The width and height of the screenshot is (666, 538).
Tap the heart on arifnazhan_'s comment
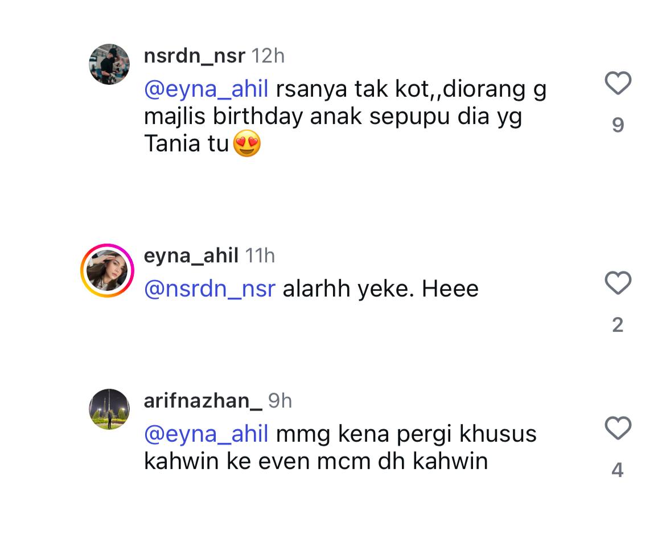tap(618, 428)
